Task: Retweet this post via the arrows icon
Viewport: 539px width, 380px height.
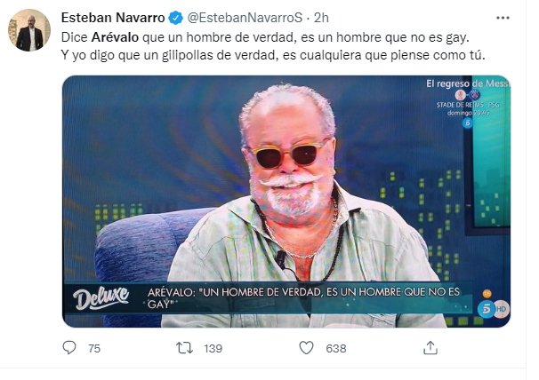Action: coord(184,348)
